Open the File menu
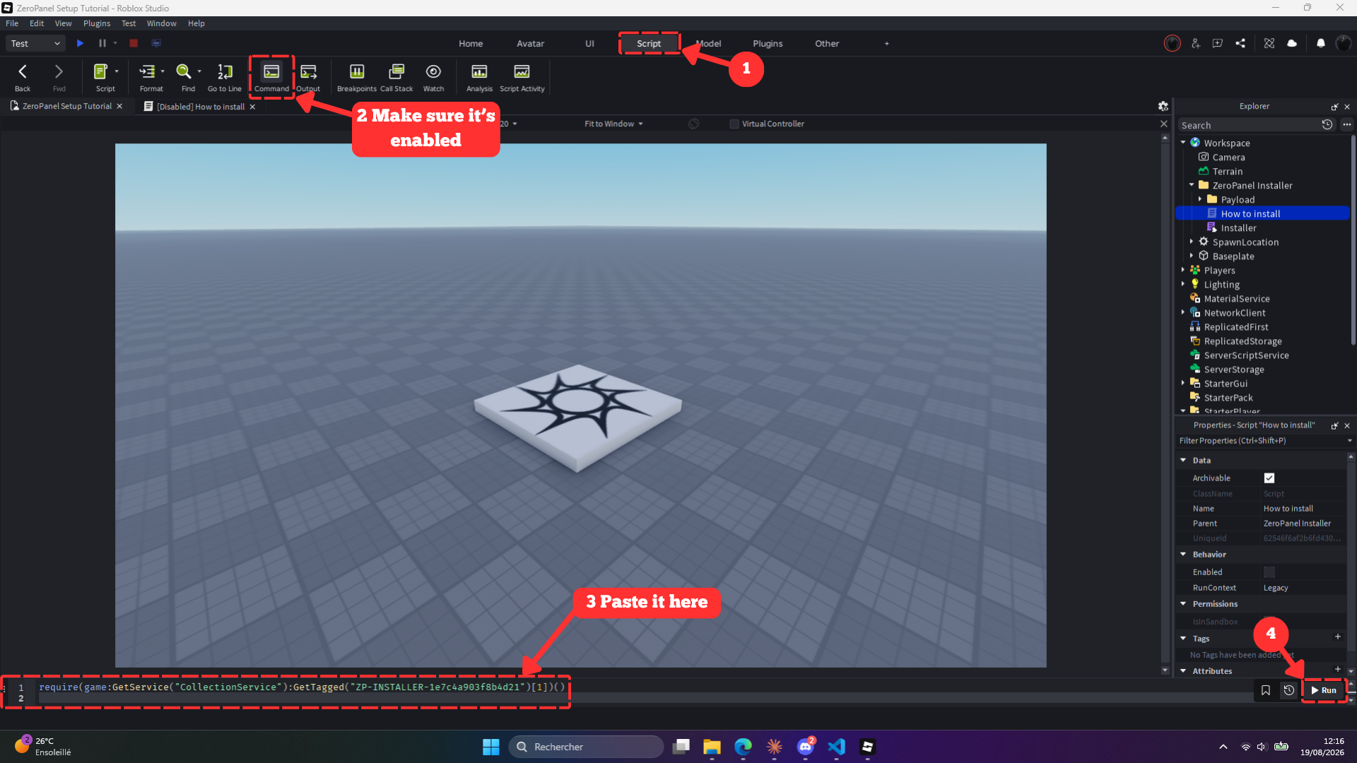The width and height of the screenshot is (1357, 763). (x=12, y=23)
